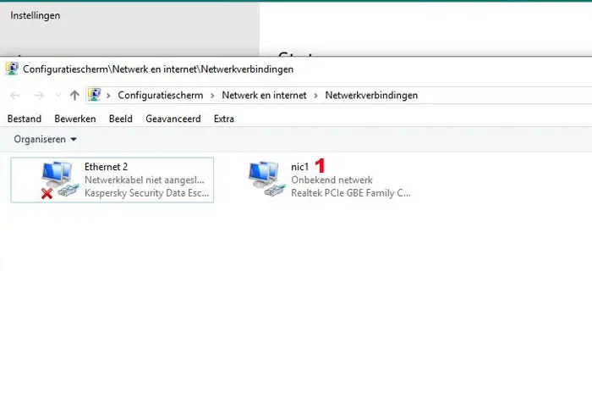Expand the chevron after Netwerk en internet
Screen dimensions: 592x404
(315, 96)
